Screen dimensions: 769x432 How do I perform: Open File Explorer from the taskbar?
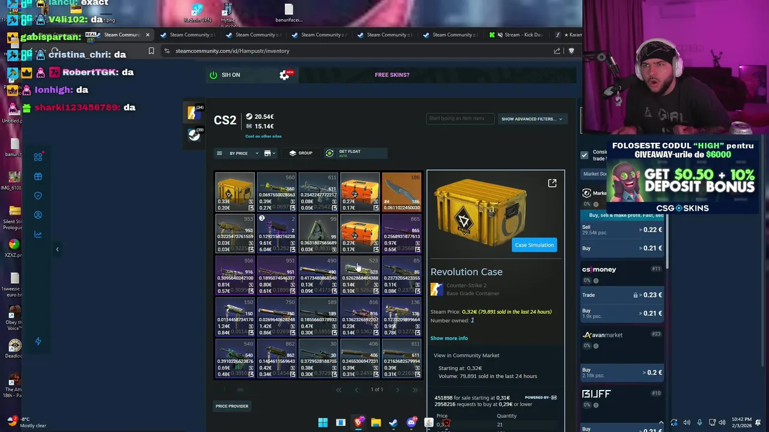point(375,423)
